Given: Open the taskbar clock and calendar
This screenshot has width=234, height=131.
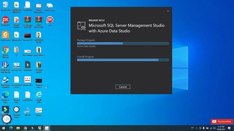Looking at the screenshot, I should pyautogui.click(x=221, y=128).
